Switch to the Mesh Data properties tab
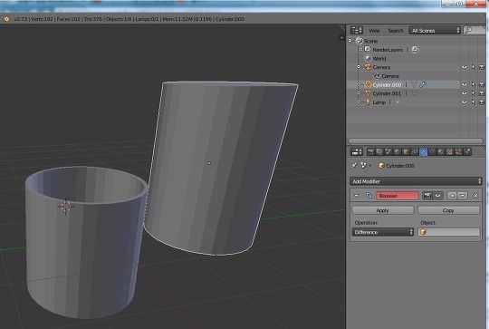This screenshot has height=329, width=489. click(432, 152)
